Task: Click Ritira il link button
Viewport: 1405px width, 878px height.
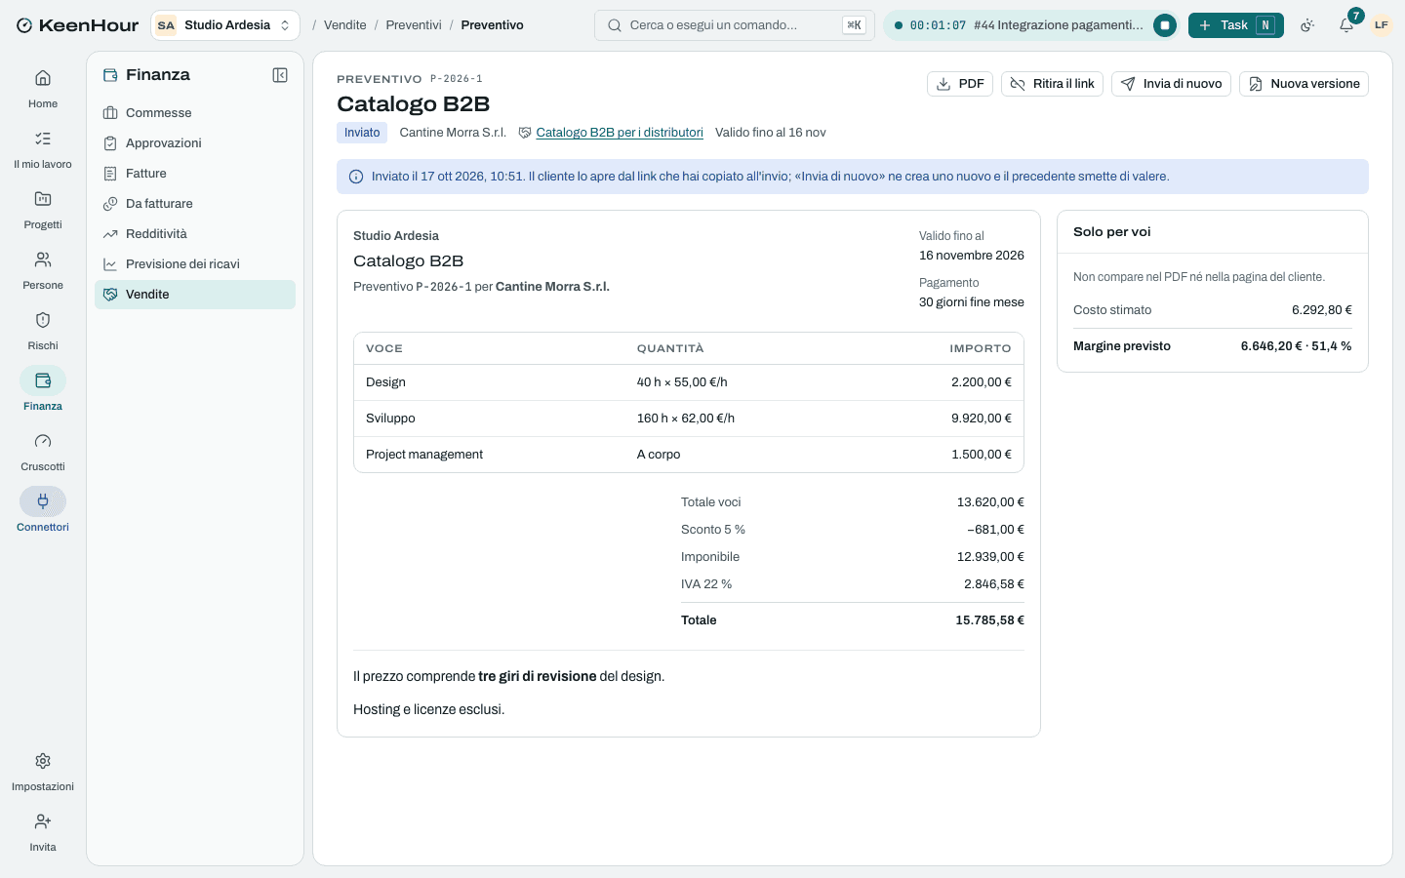Action: 1052,84
